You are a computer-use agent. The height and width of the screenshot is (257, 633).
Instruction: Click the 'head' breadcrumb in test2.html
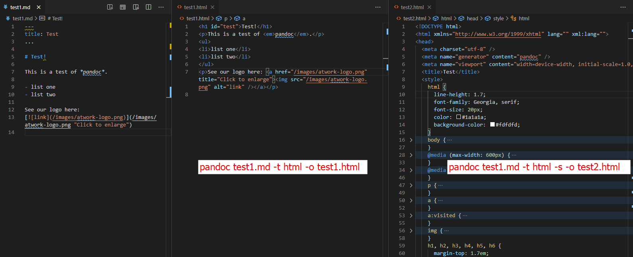(472, 18)
